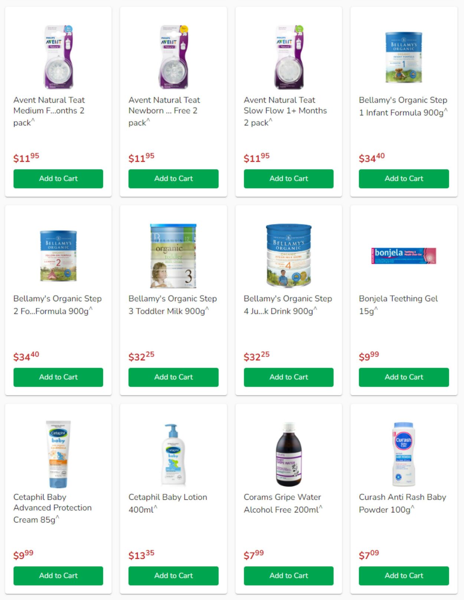The height and width of the screenshot is (600, 464).
Task: Open Avent Natural Teat Newborn title link
Action: point(164,111)
